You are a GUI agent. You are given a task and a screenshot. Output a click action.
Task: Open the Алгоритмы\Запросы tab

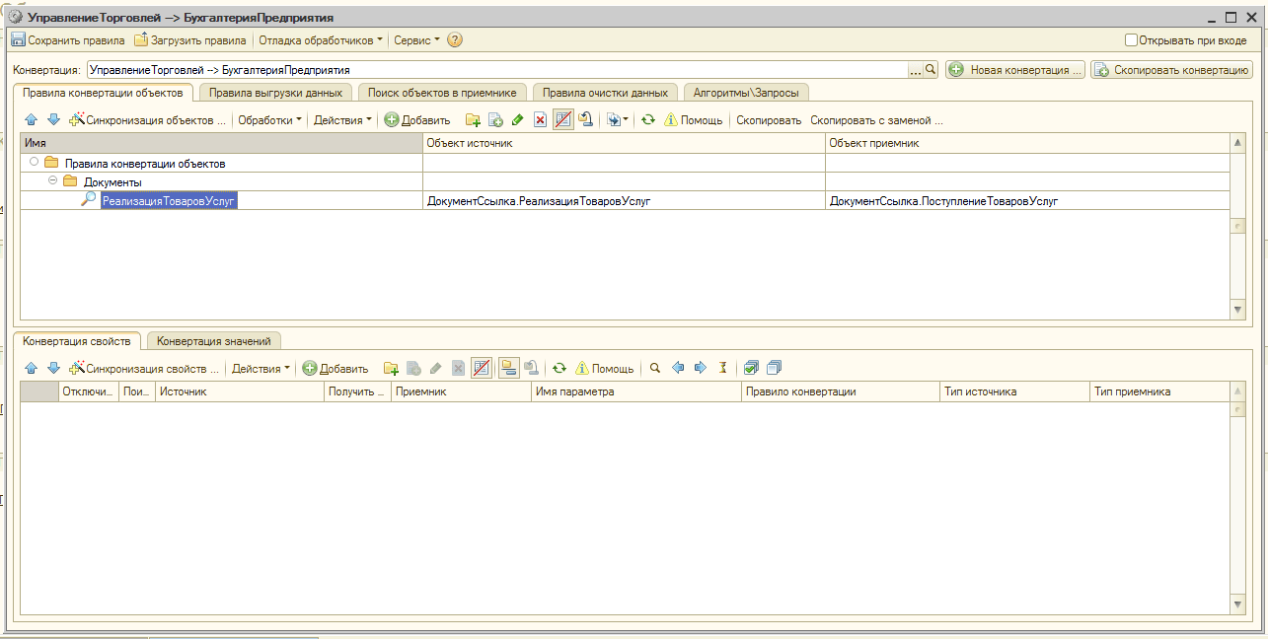click(746, 92)
